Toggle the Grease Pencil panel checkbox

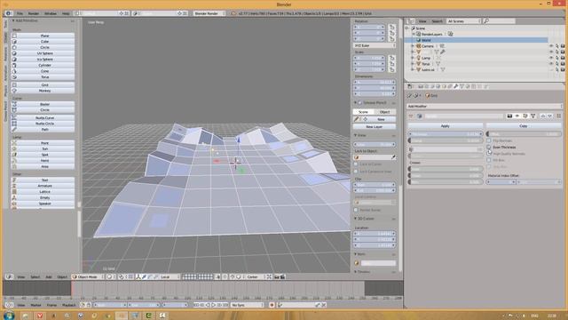[359, 103]
